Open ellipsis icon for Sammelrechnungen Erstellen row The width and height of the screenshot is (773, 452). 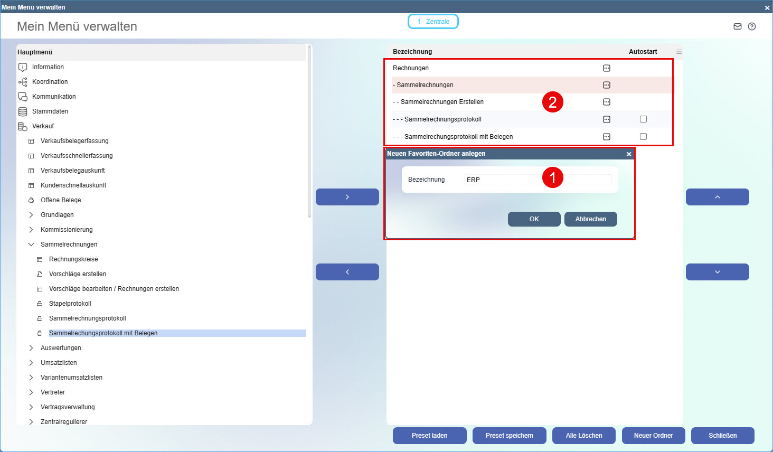point(607,102)
